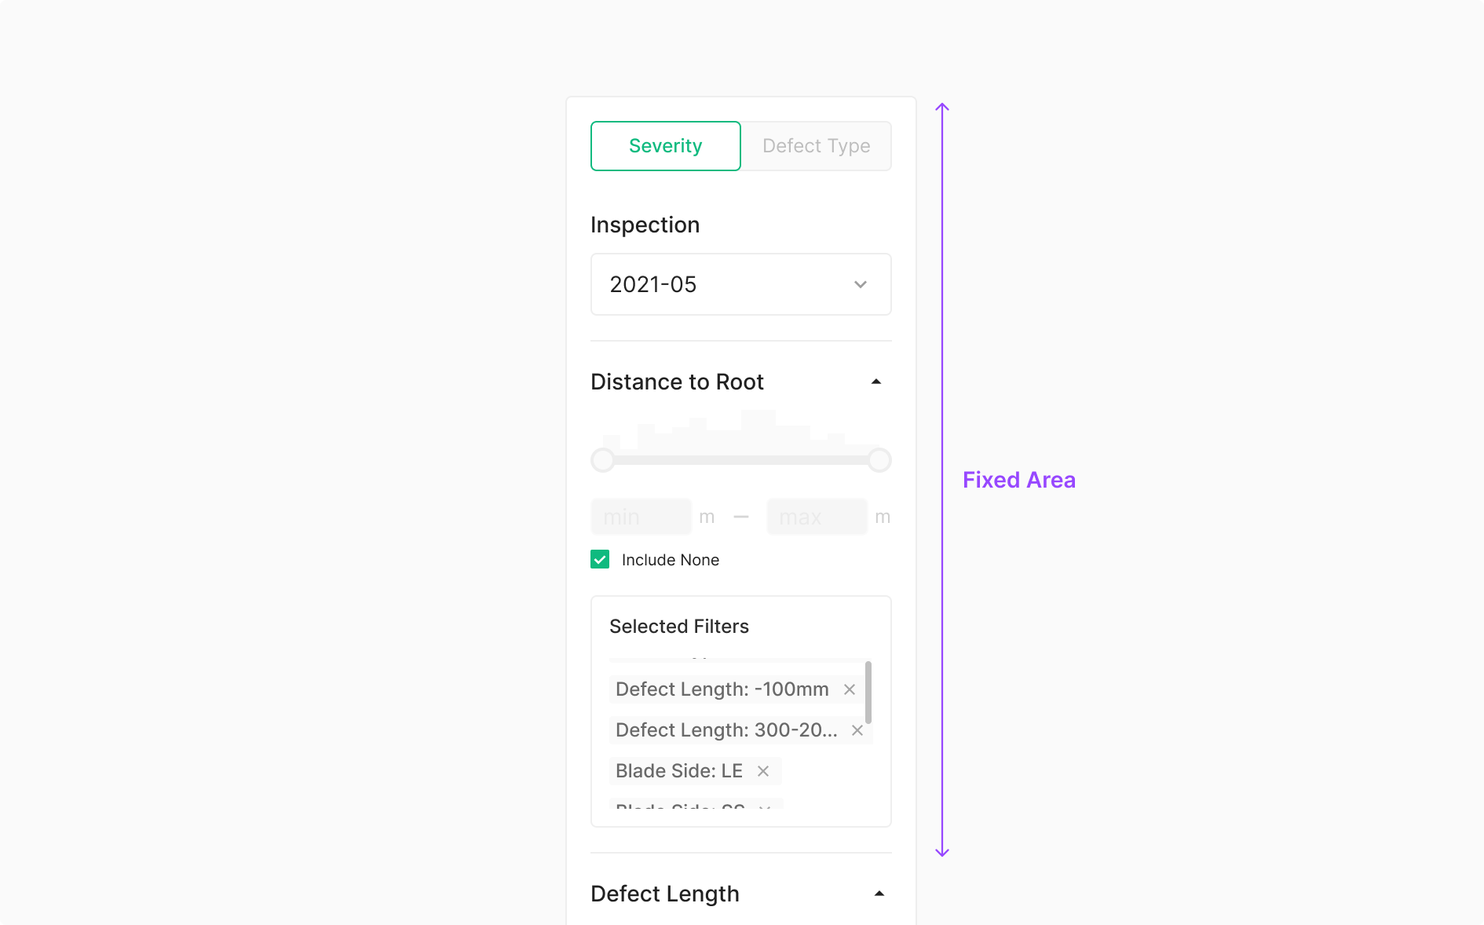Screen dimensions: 1484x925
Task: Click the Defect Length section heading
Action: [664, 894]
